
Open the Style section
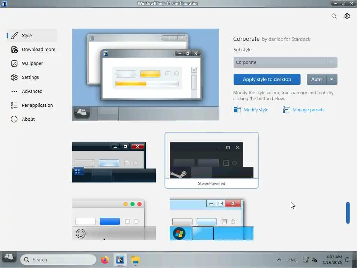pos(32,35)
